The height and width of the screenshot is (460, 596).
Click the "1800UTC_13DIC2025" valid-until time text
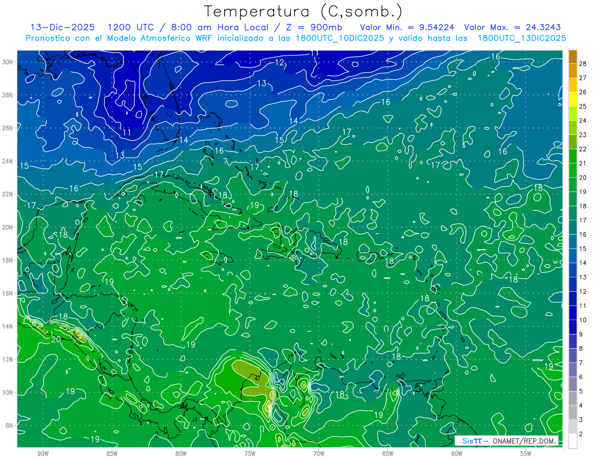[521, 38]
